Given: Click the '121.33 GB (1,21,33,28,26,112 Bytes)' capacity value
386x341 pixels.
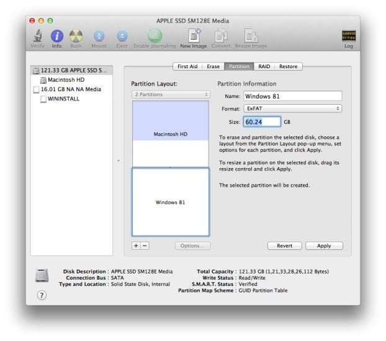Looking at the screenshot, I should click(x=284, y=272).
